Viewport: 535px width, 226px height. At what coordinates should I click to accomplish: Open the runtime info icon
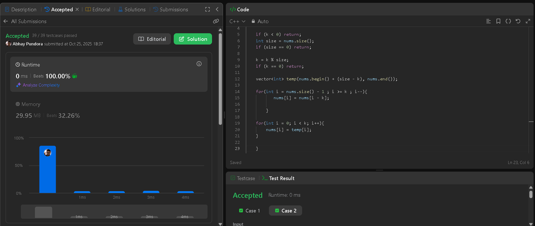coord(199,64)
